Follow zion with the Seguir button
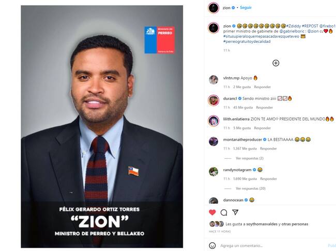The width and height of the screenshot is (336, 251). pyautogui.click(x=246, y=8)
